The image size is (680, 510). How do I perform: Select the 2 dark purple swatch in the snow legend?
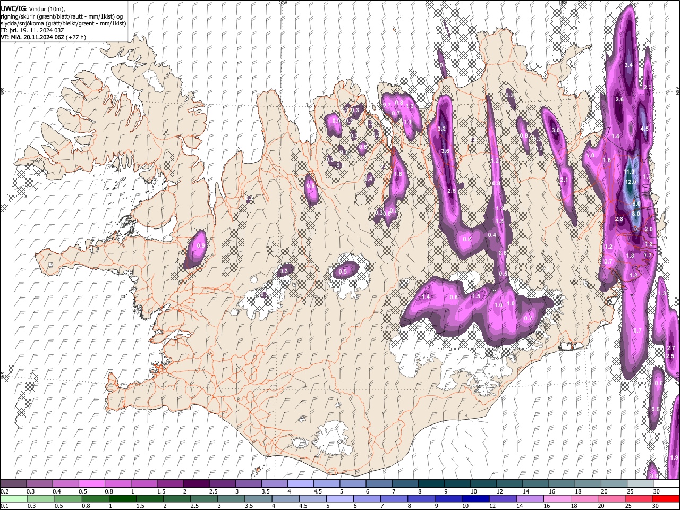(x=195, y=484)
